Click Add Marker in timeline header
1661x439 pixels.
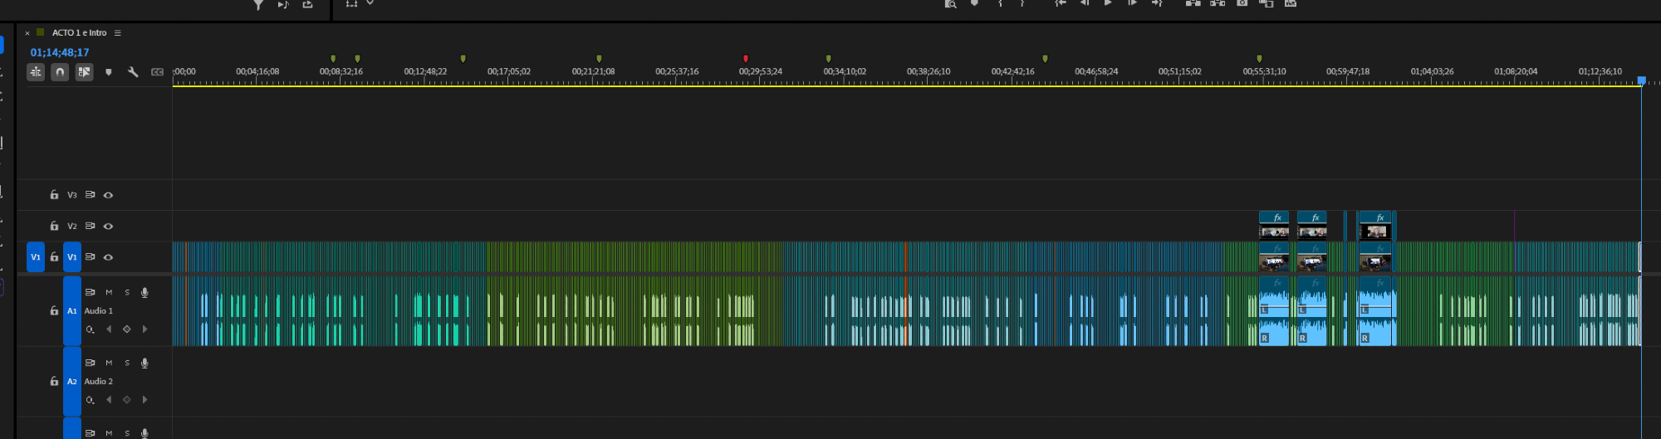(109, 72)
